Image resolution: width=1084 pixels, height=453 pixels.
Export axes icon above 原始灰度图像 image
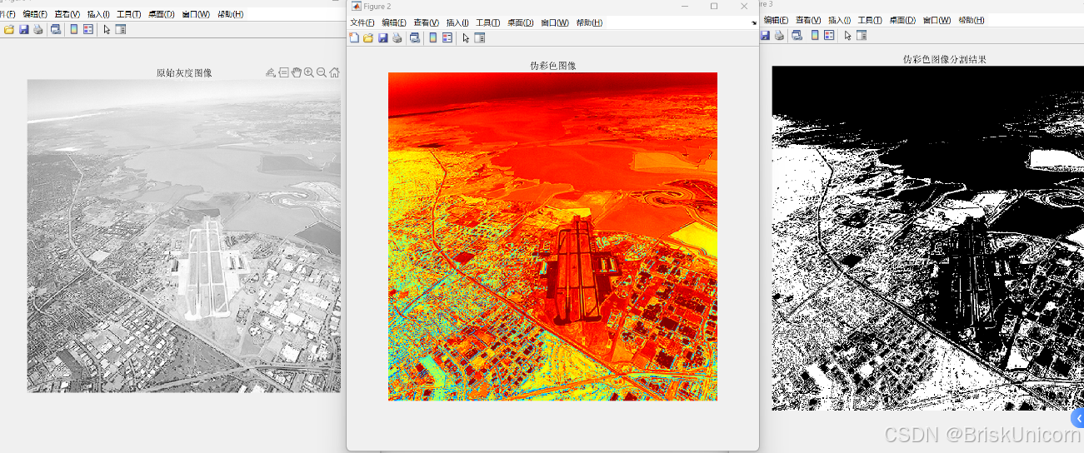[271, 72]
